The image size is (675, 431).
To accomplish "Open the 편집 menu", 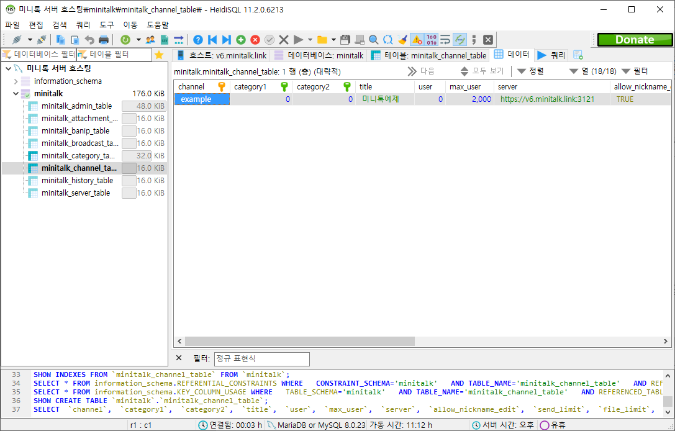I will [36, 25].
